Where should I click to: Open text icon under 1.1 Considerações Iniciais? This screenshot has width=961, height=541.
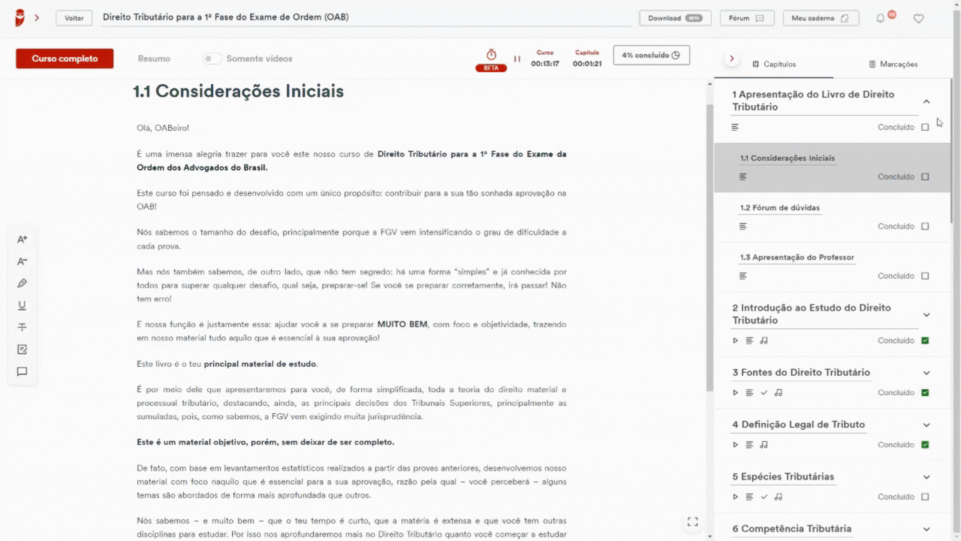tap(743, 177)
